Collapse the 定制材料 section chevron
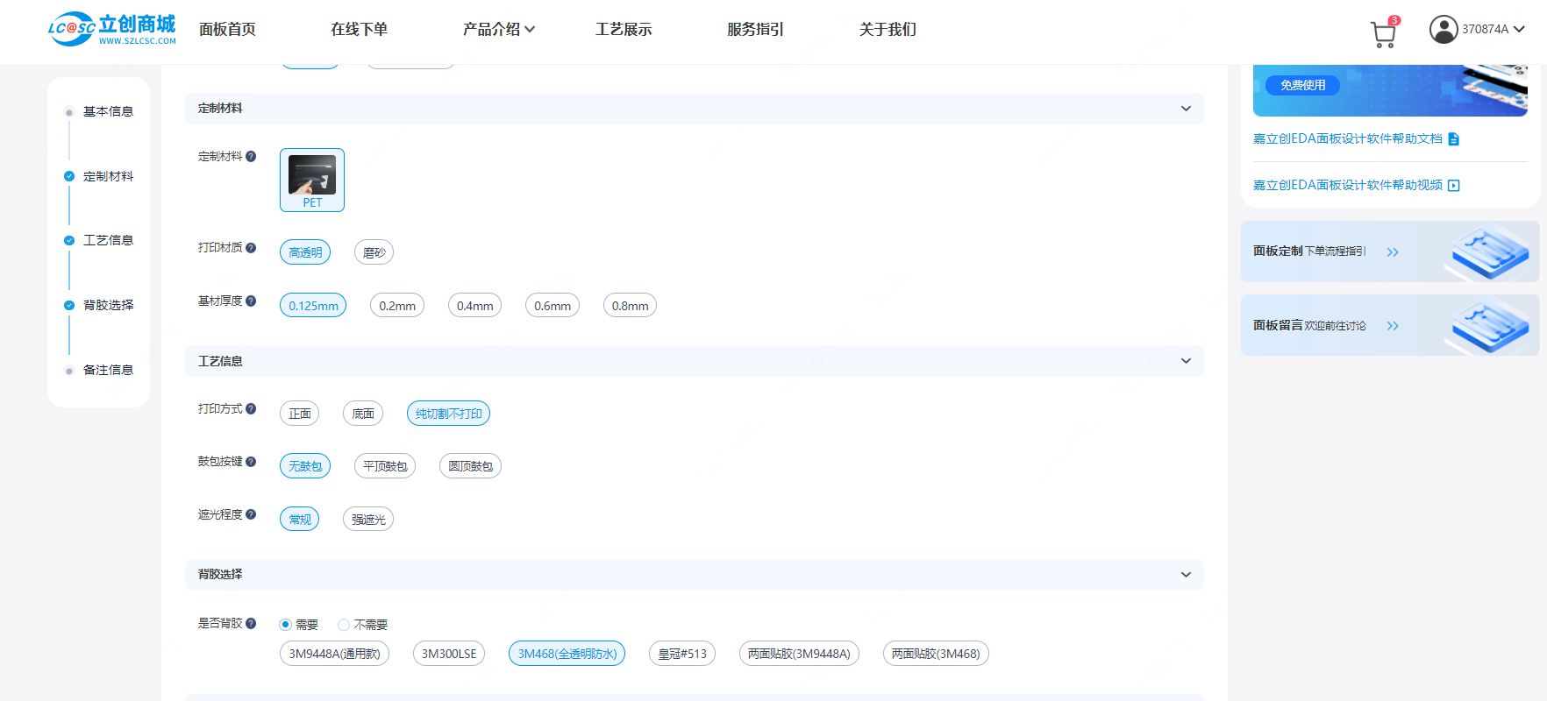The image size is (1547, 701). (1186, 109)
